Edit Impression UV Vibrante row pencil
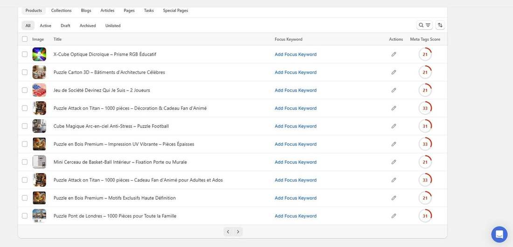This screenshot has height=247, width=513. click(394, 144)
